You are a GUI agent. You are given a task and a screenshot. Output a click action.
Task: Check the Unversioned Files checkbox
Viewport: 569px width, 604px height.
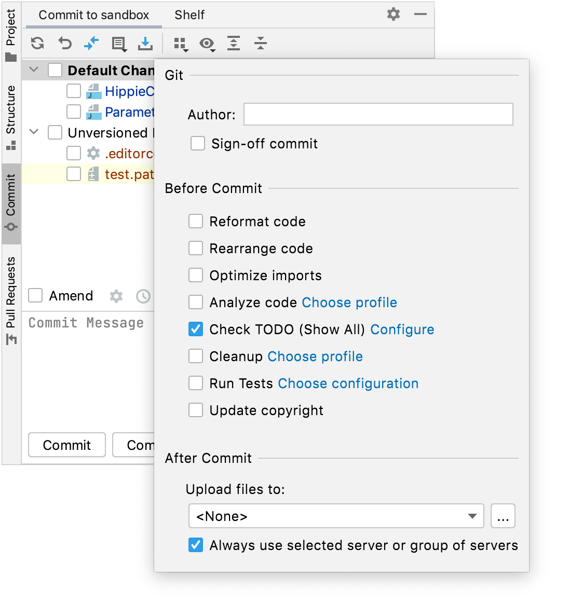(x=55, y=132)
